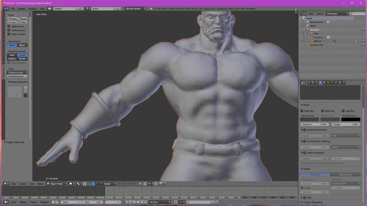This screenshot has width=367, height=206.
Task: Click the Ruler/Protractor button
Action: pyautogui.click(x=17, y=76)
